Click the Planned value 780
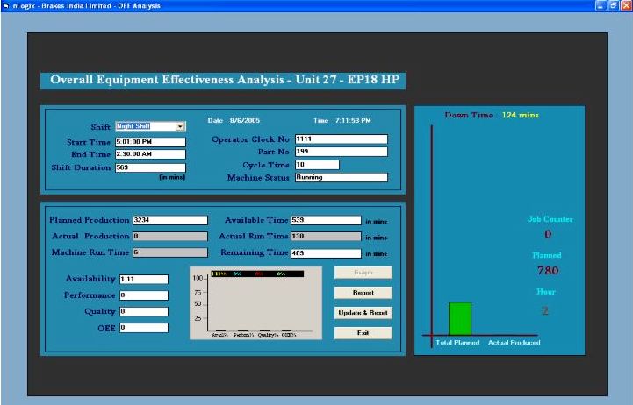This screenshot has width=633, height=405. click(548, 270)
